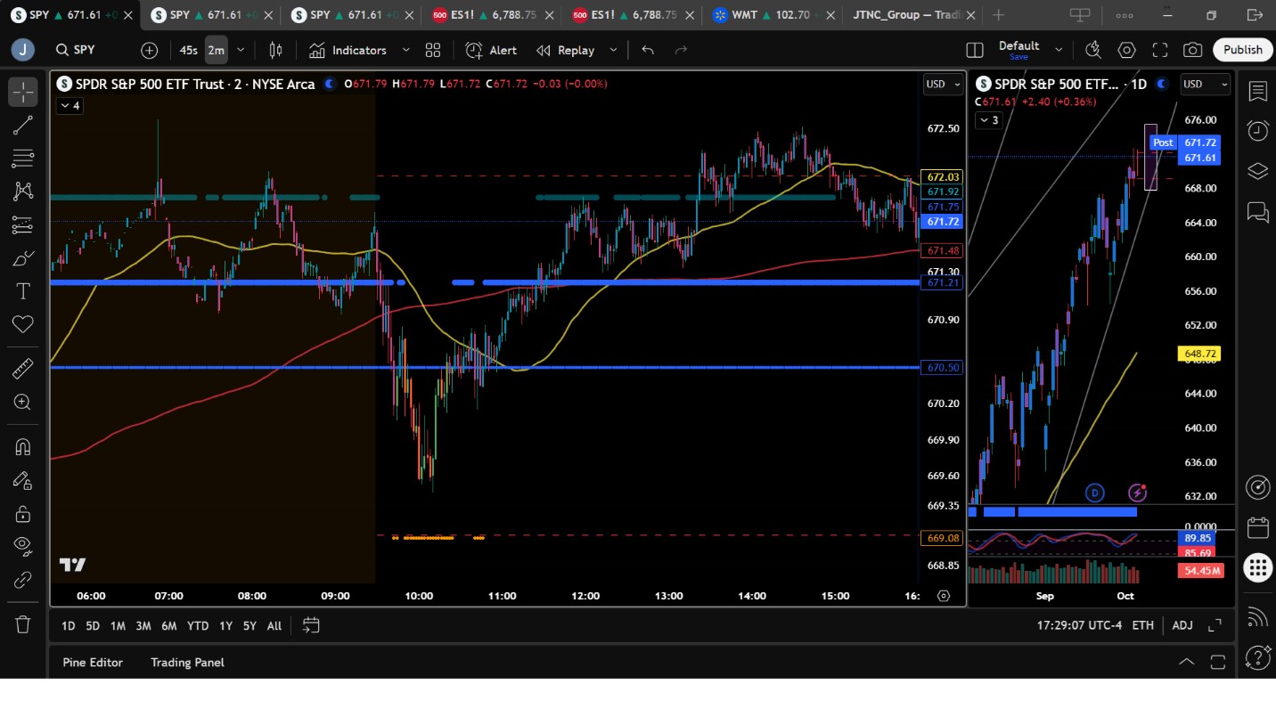1276x717 pixels.
Task: Open the indicator templates grid icon
Action: point(433,51)
